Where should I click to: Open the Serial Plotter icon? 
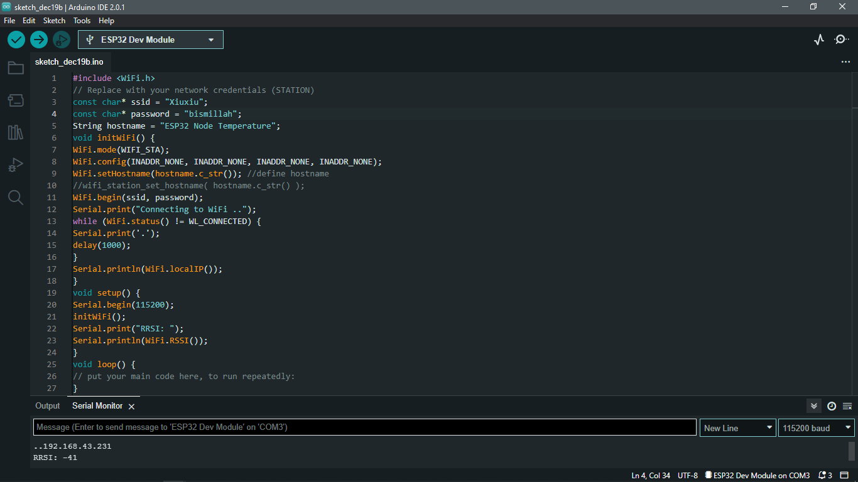[x=818, y=39]
